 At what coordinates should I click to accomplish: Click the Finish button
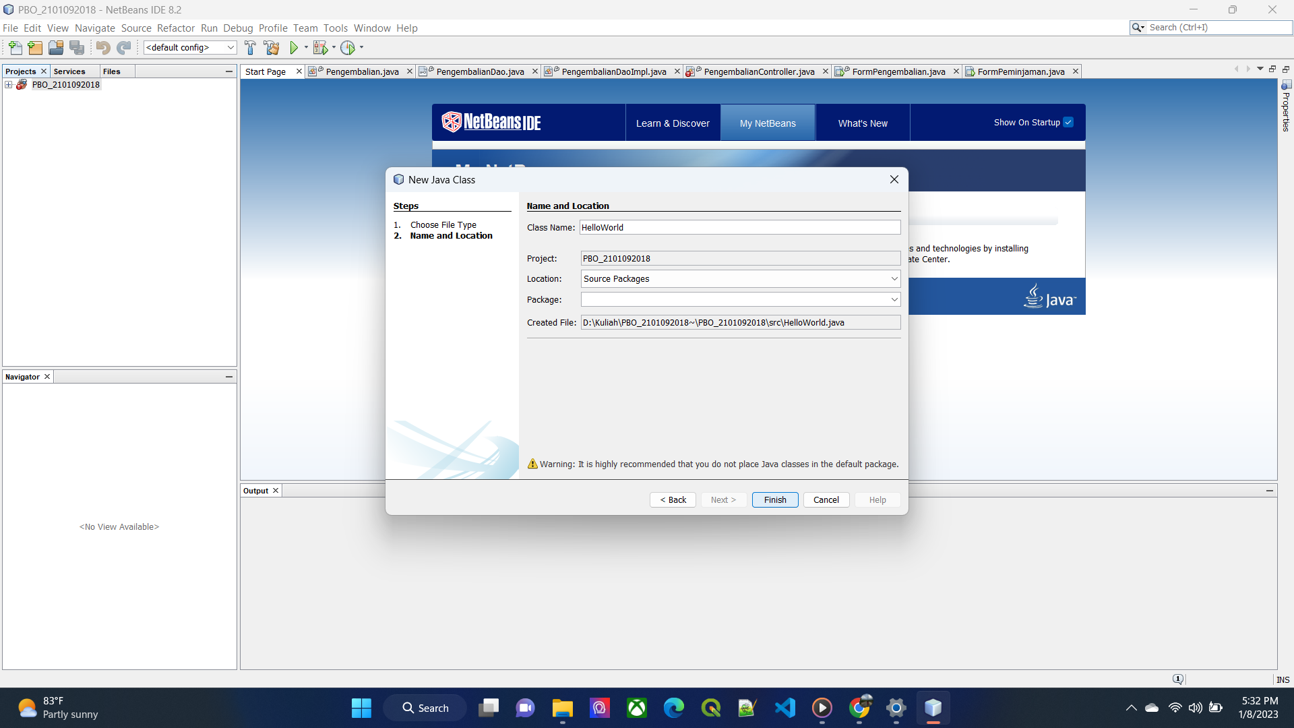pyautogui.click(x=774, y=499)
